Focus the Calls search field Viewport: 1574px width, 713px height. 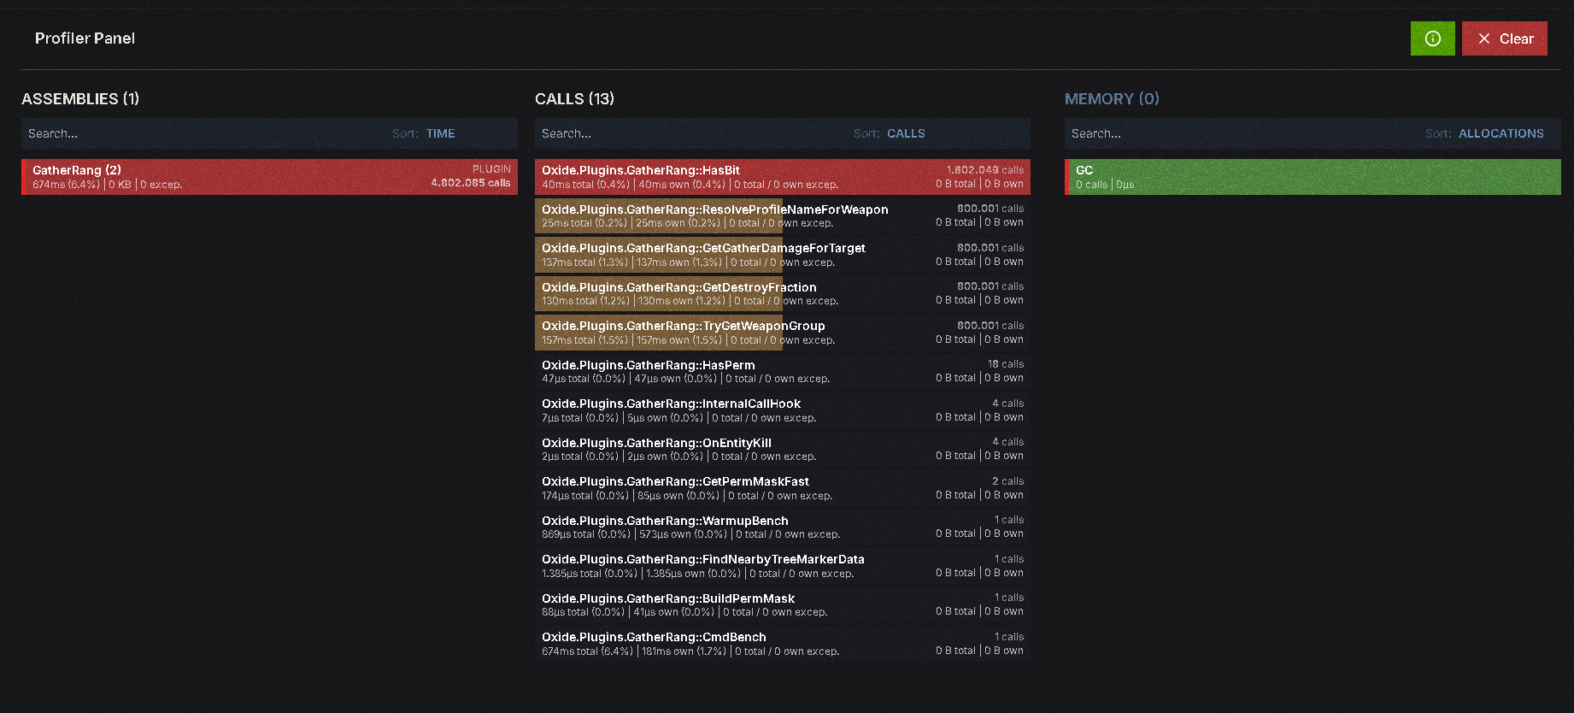(x=692, y=133)
